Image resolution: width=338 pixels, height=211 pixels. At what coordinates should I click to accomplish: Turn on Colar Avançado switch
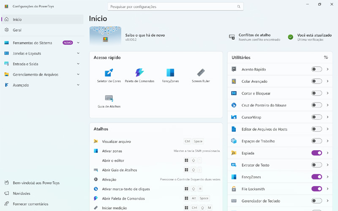(316, 81)
